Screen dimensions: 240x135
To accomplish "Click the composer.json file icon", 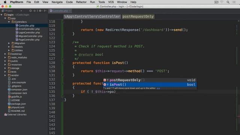I will point(9,90).
